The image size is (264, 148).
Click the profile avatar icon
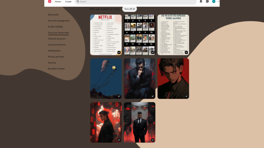(x=214, y=2)
